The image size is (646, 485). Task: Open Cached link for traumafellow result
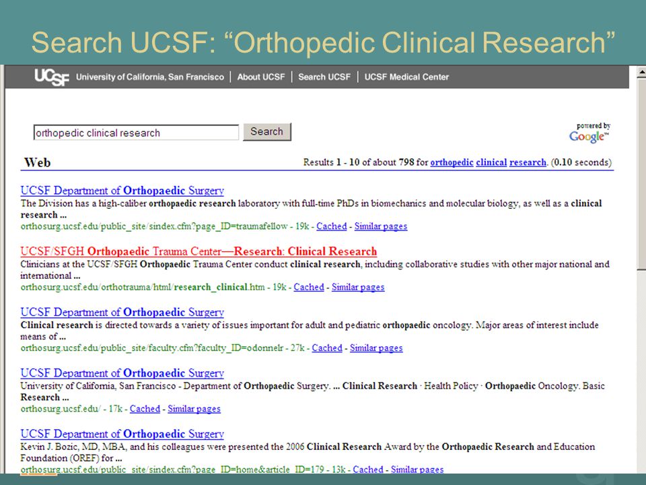click(x=332, y=226)
